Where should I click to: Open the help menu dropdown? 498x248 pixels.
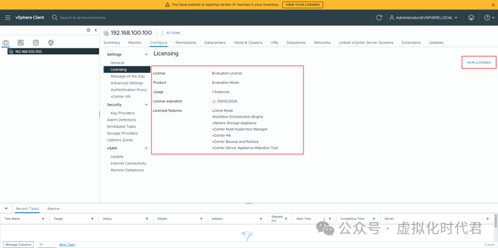(x=488, y=18)
